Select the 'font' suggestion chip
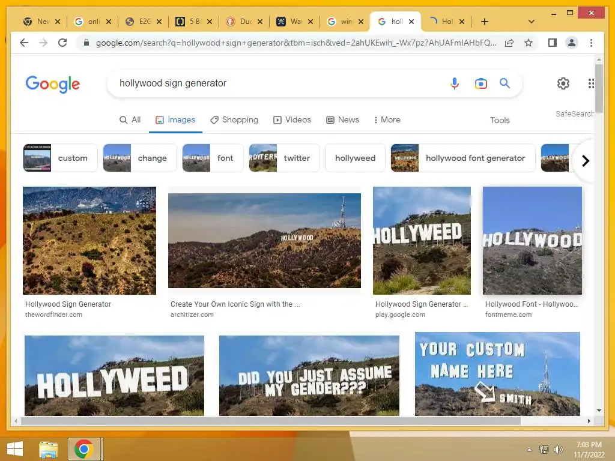The width and height of the screenshot is (615, 461). click(213, 158)
